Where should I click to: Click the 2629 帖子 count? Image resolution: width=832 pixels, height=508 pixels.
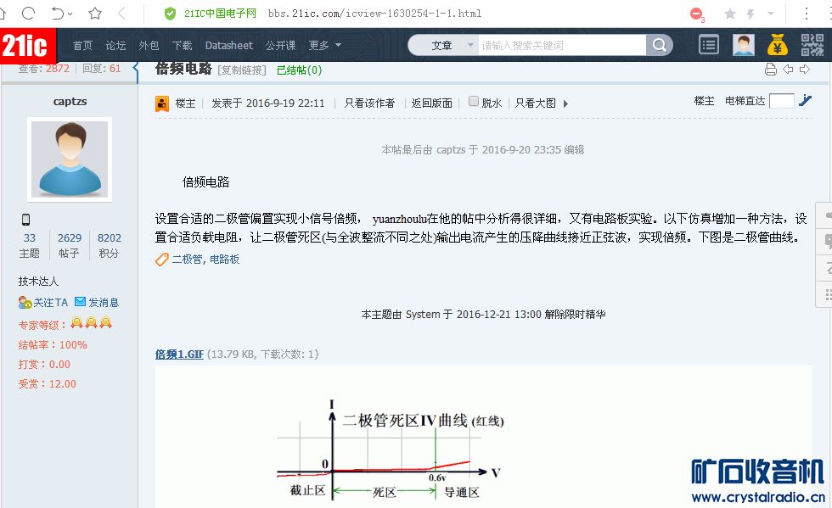click(70, 245)
